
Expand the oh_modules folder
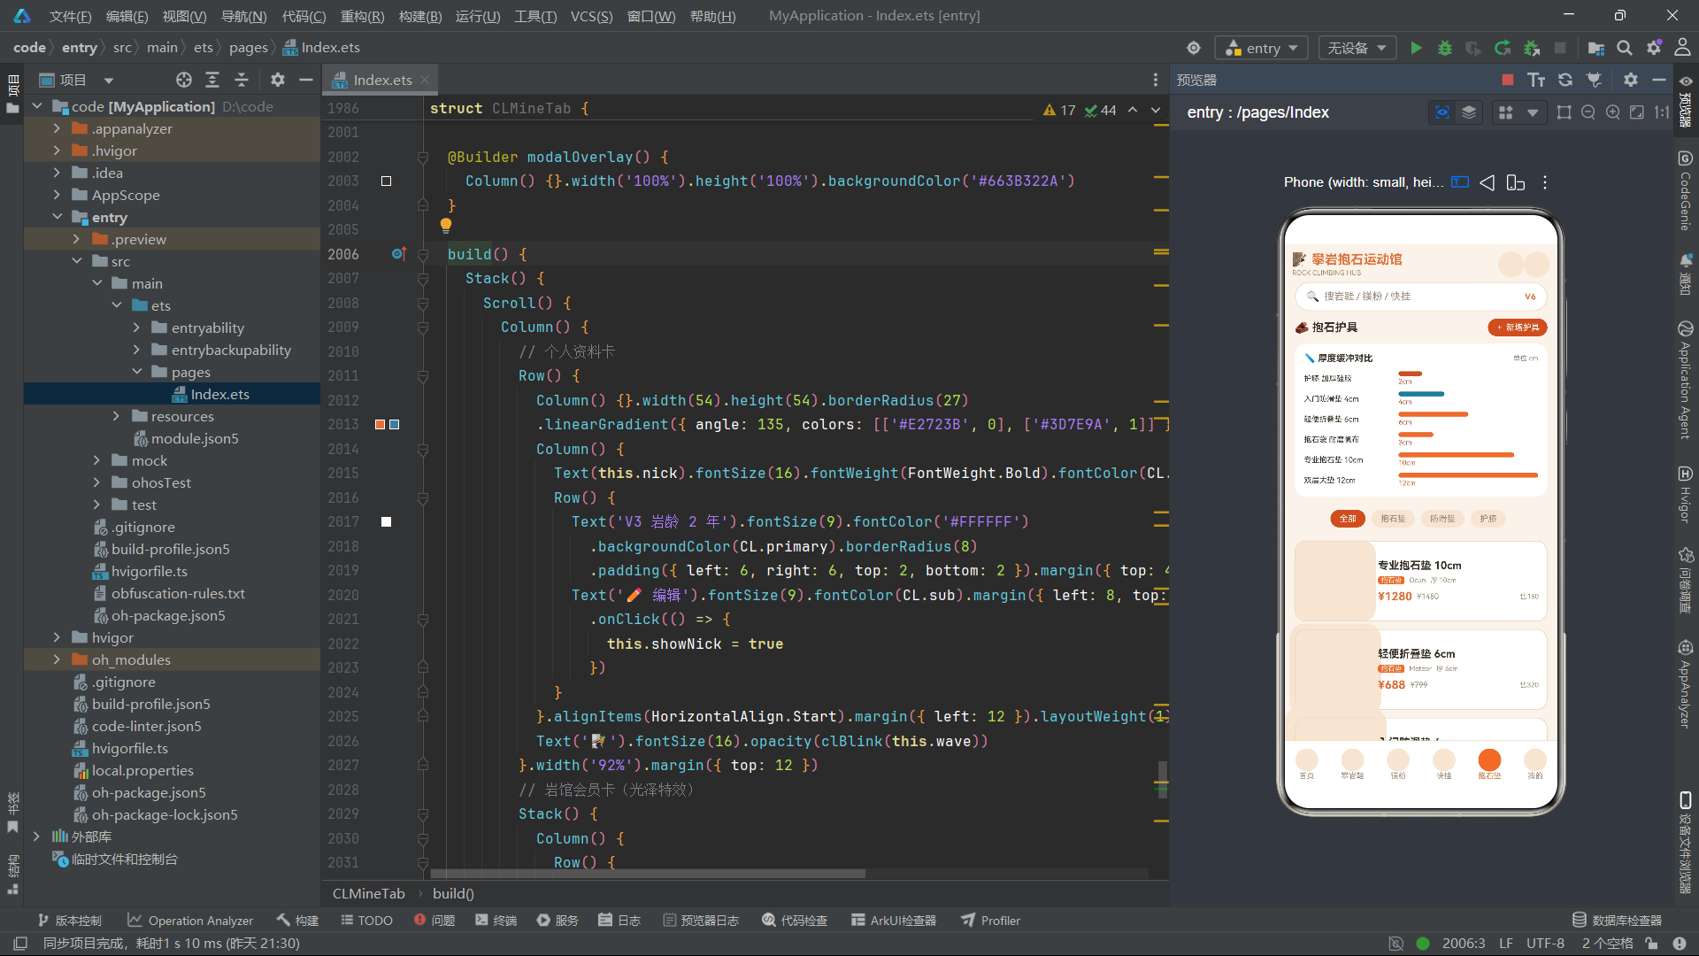coord(58,659)
